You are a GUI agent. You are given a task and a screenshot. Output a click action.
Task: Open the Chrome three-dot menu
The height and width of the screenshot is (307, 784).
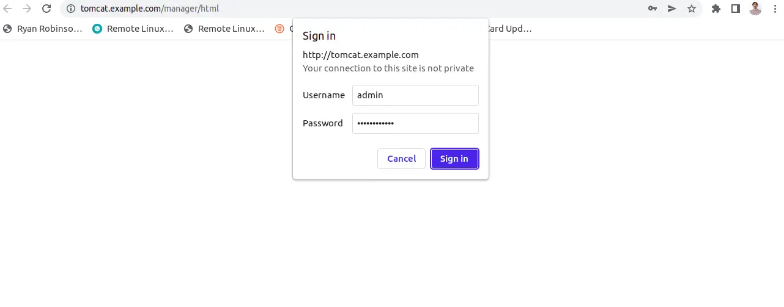pos(775,9)
